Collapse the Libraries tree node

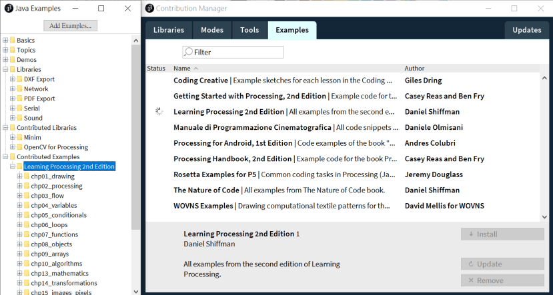5,69
